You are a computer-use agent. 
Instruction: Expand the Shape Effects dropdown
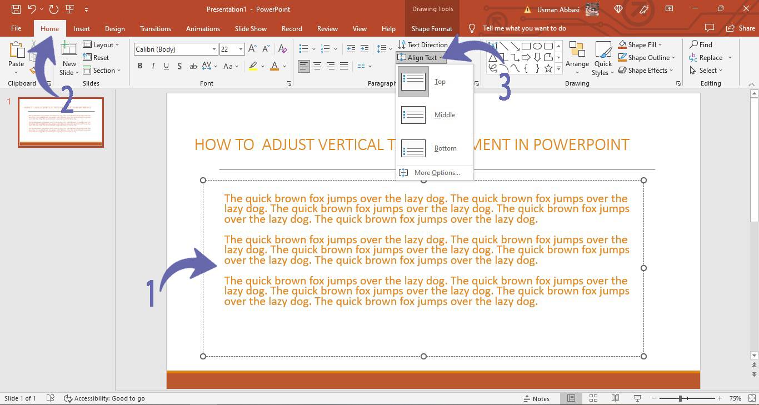coord(646,71)
